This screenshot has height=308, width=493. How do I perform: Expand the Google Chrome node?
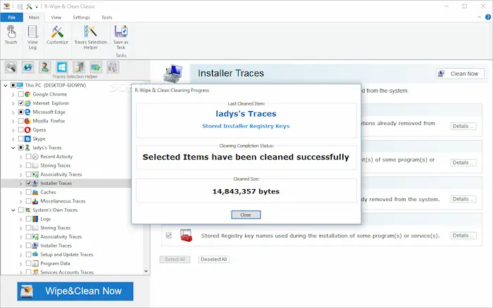13,94
